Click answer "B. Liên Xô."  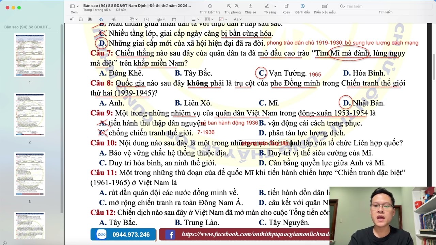(193, 103)
